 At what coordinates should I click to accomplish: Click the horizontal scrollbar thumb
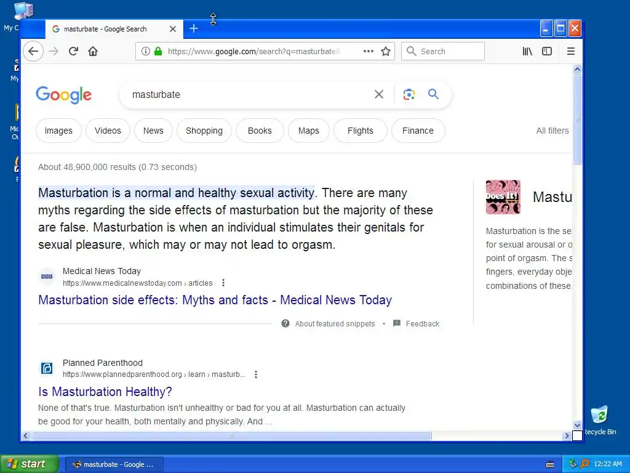click(x=231, y=435)
